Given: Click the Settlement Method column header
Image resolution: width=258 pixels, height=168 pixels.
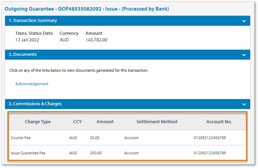Looking at the screenshot, I should (157, 122).
